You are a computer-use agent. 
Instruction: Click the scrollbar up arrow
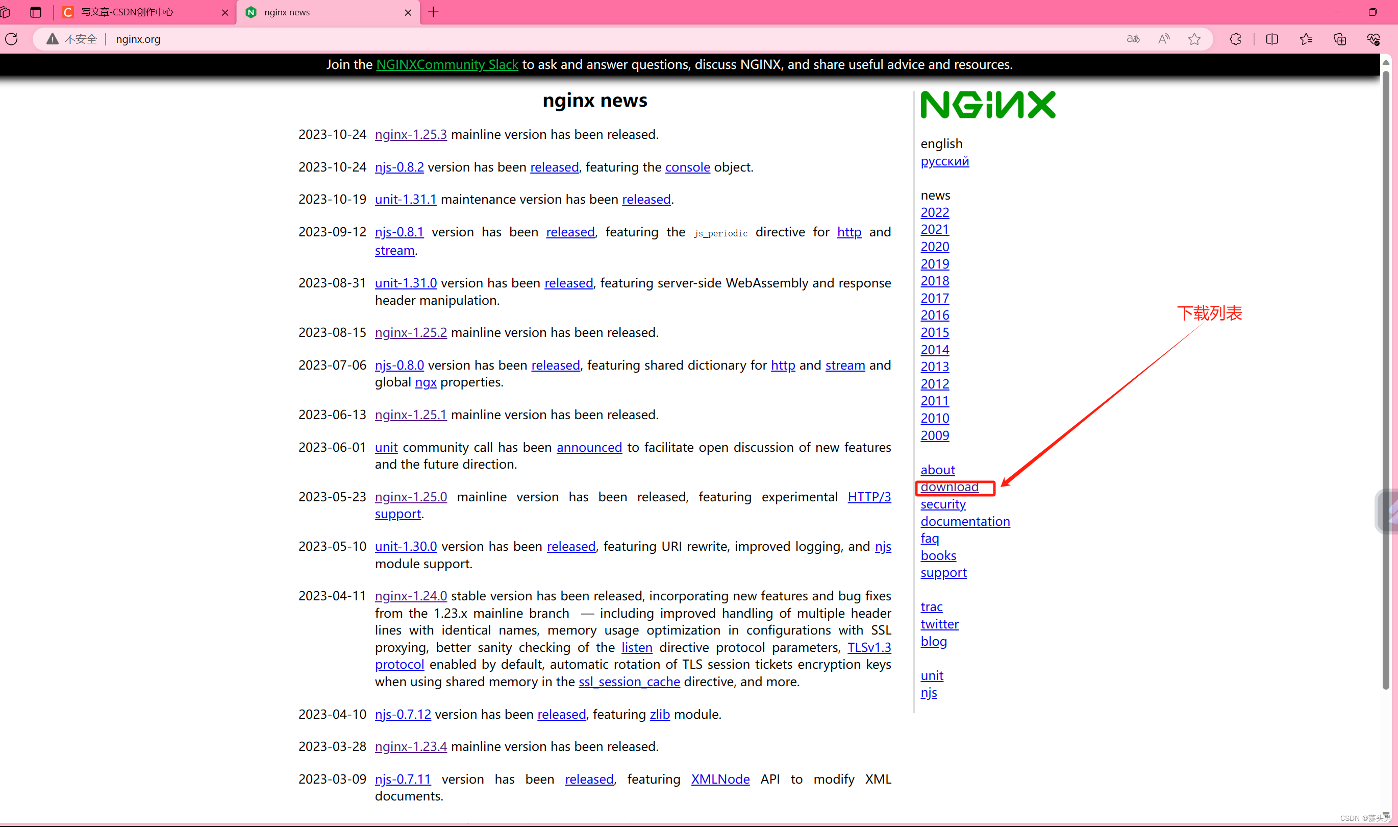pos(1386,62)
